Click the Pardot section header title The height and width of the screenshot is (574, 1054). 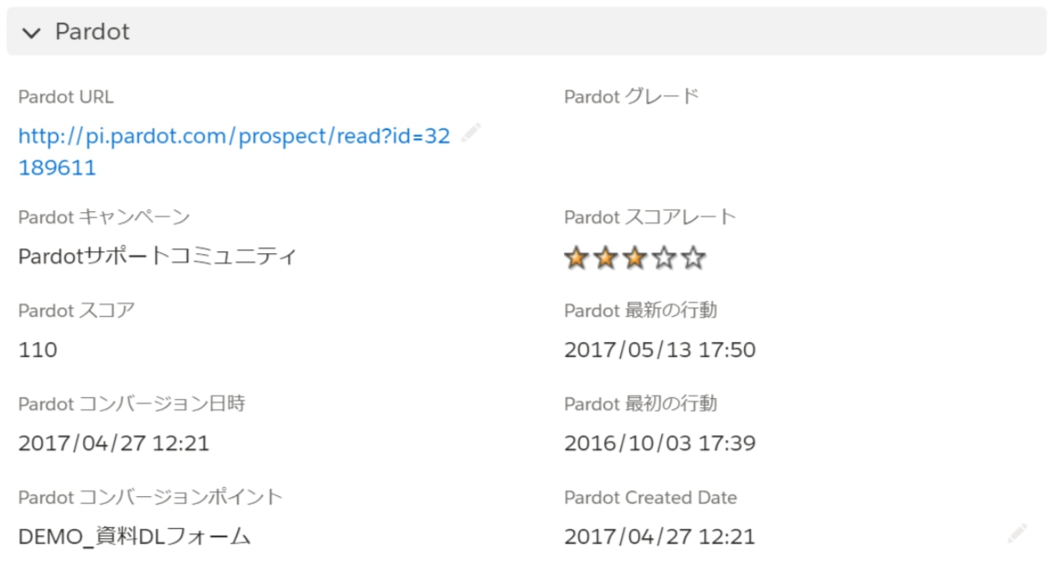tap(92, 32)
